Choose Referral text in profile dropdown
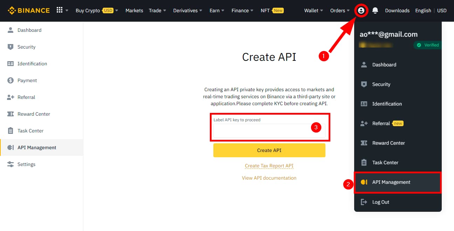 (381, 123)
